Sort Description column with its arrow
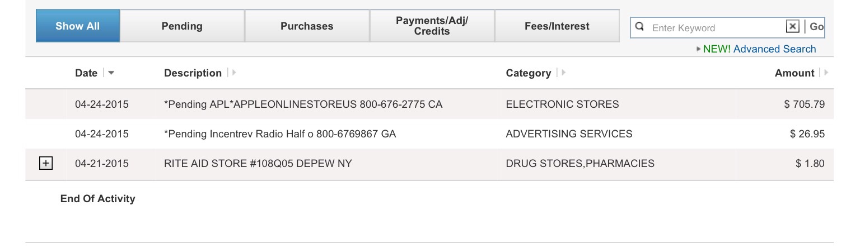This screenshot has height=248, width=860. pos(233,73)
